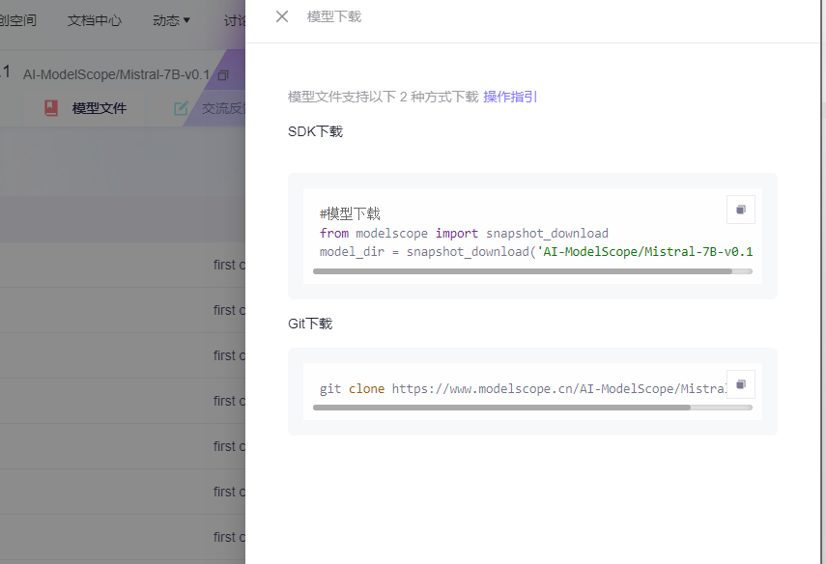Screen dimensions: 826x564
Task: Click the git clone command text
Action: (523, 389)
